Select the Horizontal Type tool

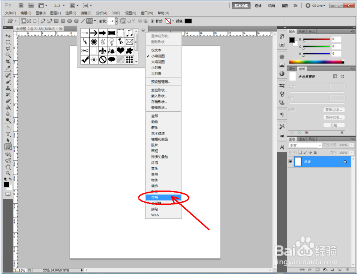click(8, 134)
